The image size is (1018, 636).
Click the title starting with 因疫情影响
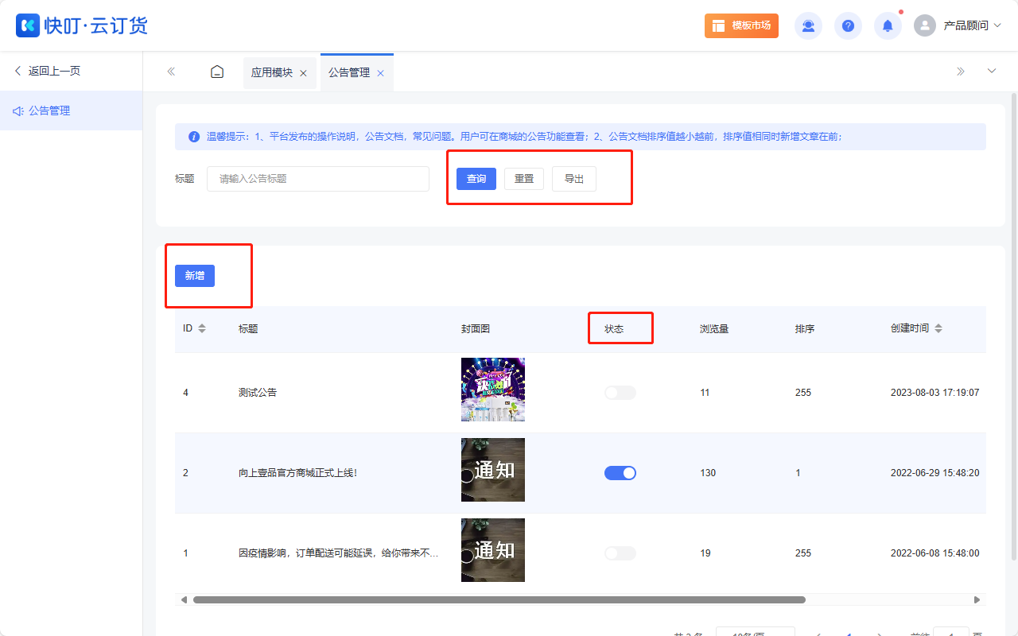coord(339,553)
